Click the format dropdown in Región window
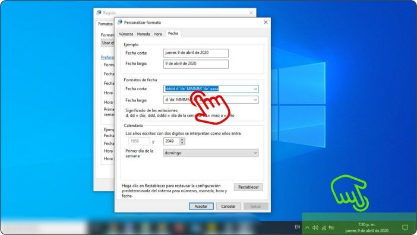Viewport: 417px width, 235px height. (x=108, y=43)
